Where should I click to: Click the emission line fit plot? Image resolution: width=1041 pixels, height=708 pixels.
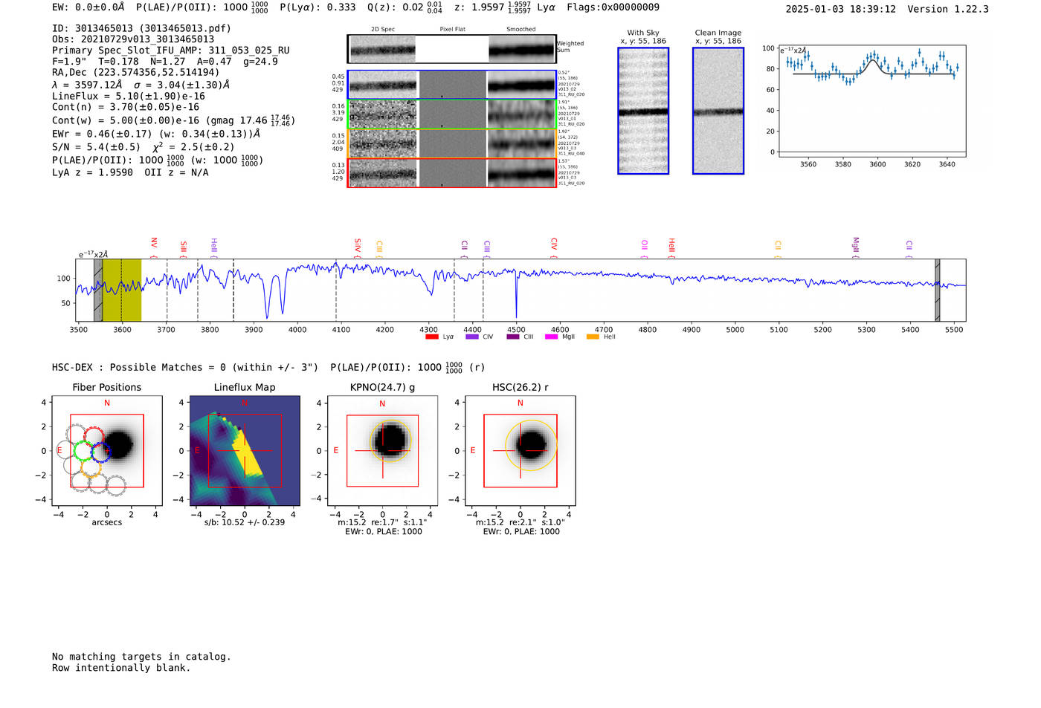(x=871, y=101)
